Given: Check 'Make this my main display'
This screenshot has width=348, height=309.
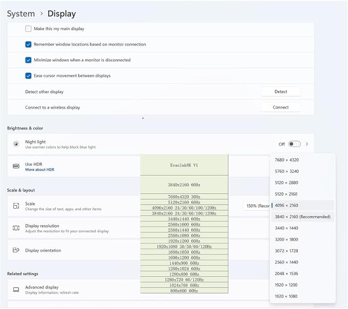Looking at the screenshot, I should click(29, 29).
